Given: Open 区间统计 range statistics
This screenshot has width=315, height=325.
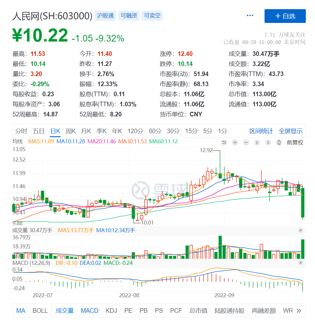Looking at the screenshot, I should pyautogui.click(x=261, y=131).
